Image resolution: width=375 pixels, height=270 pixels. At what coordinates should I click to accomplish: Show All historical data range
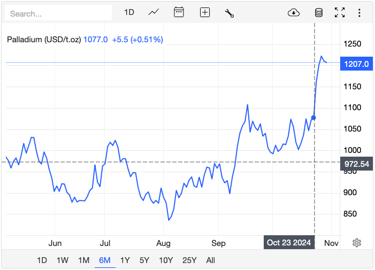pos(210,260)
